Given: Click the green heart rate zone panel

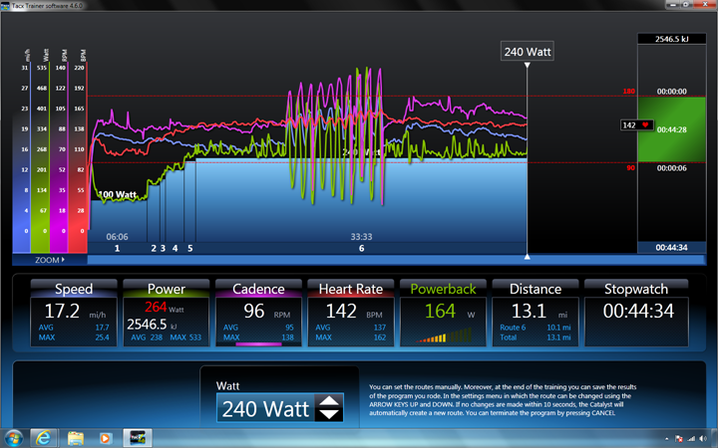Looking at the screenshot, I should (671, 129).
